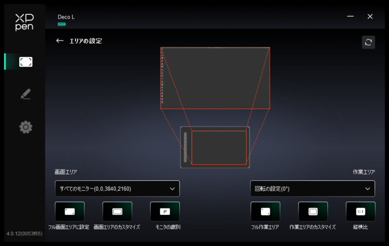The image size is (389, 246).
Task: Open the すべてのモニター screen area dropdown
Action: (117, 189)
